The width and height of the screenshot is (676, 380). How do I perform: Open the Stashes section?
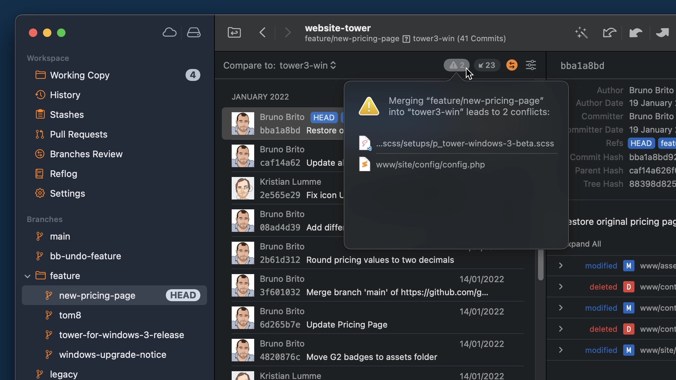68,114
